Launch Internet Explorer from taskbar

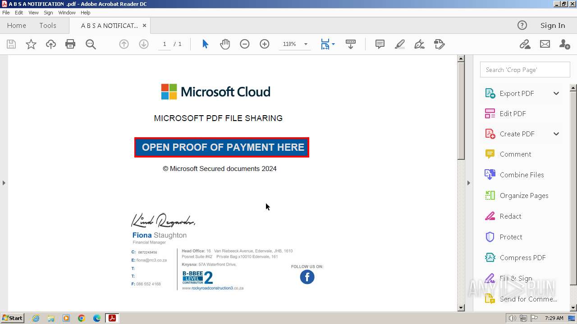[36, 318]
